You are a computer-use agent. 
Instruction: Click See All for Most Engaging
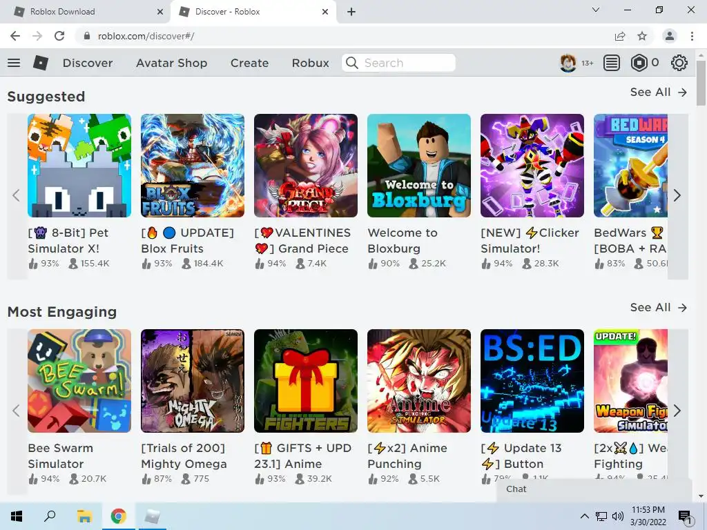point(658,307)
